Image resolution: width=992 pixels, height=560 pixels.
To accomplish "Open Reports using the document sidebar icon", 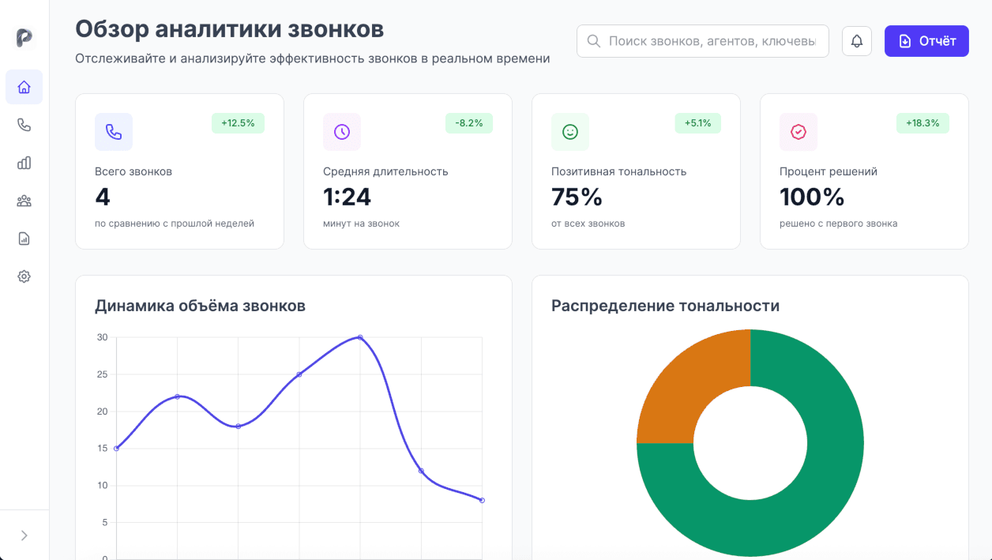I will [x=24, y=238].
